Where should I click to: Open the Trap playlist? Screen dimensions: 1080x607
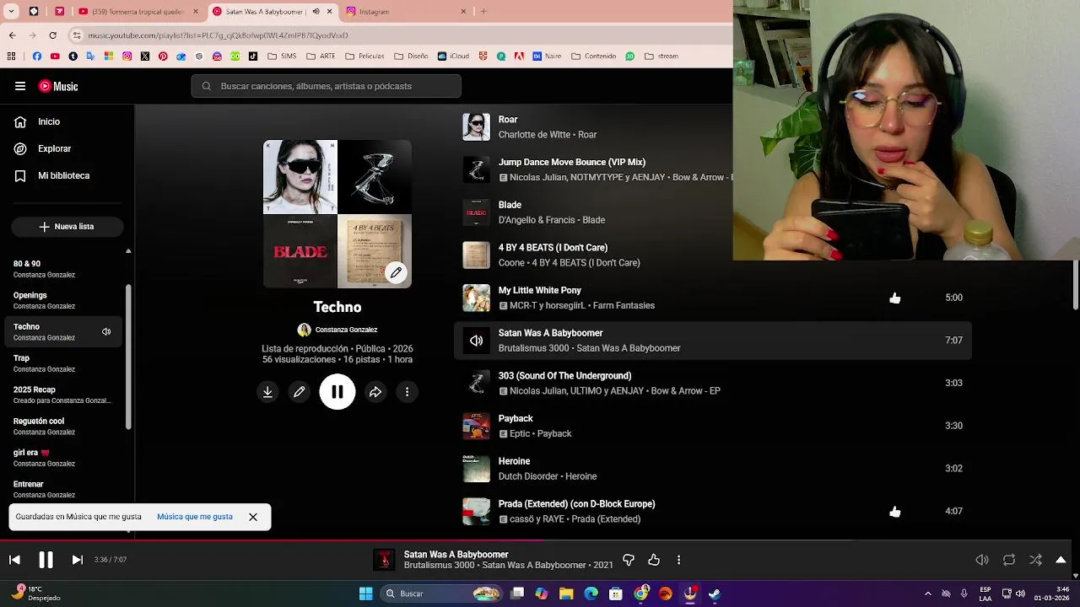[64, 363]
